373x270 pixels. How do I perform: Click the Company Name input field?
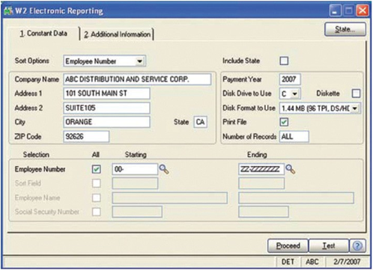click(137, 79)
